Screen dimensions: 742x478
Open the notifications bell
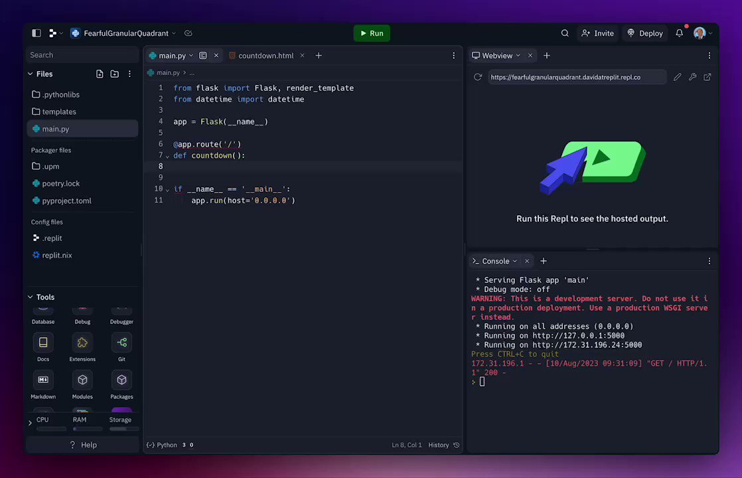point(679,33)
